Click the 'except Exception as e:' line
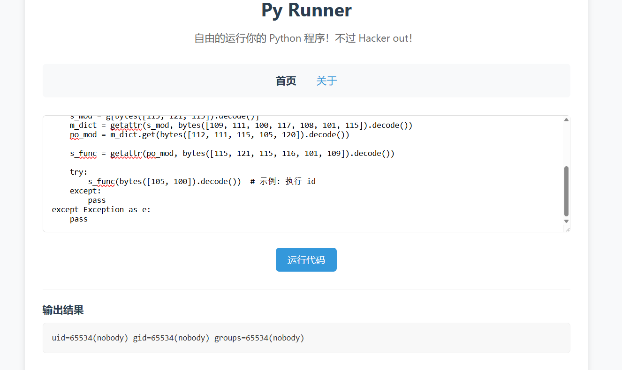The image size is (622, 370). pyautogui.click(x=101, y=209)
